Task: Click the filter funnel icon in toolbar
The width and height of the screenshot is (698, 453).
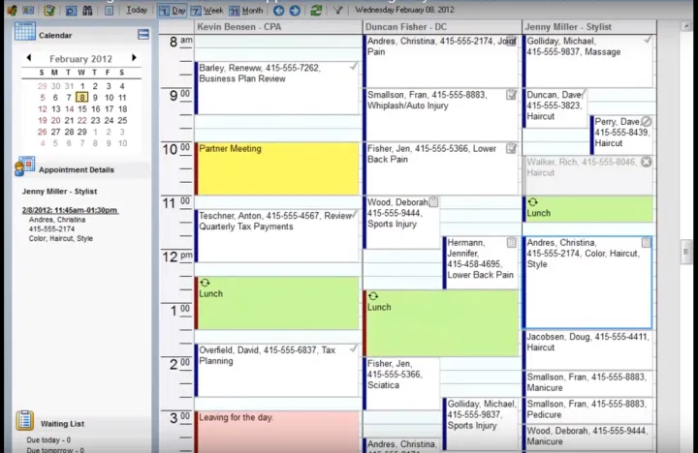Action: tap(338, 11)
